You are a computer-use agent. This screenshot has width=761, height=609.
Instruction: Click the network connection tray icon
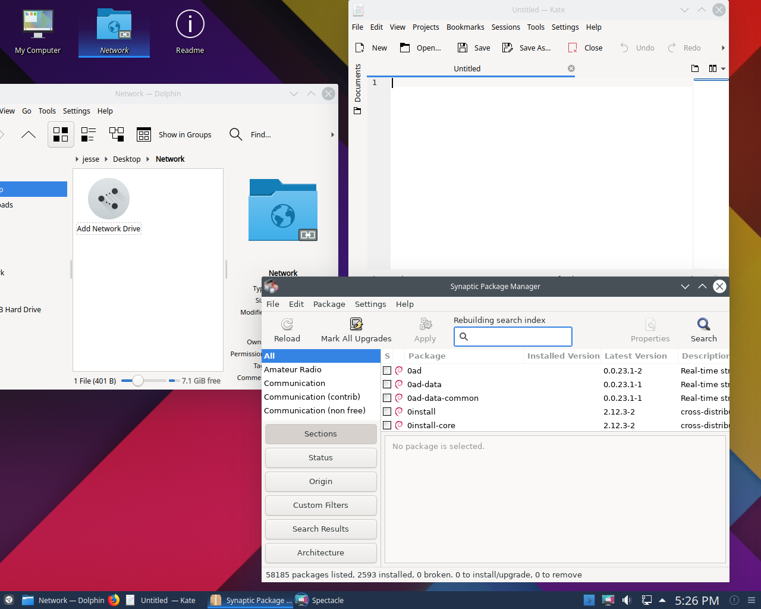(x=646, y=600)
